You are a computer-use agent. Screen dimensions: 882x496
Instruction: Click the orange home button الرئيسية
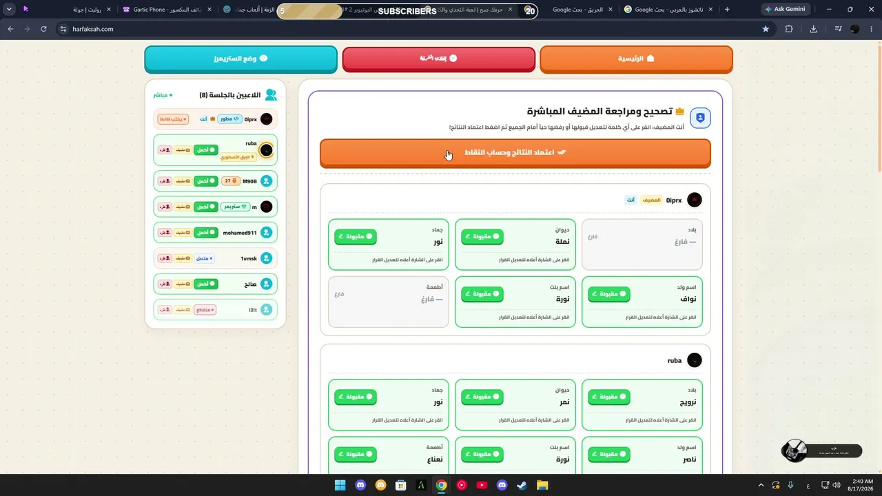click(x=636, y=59)
